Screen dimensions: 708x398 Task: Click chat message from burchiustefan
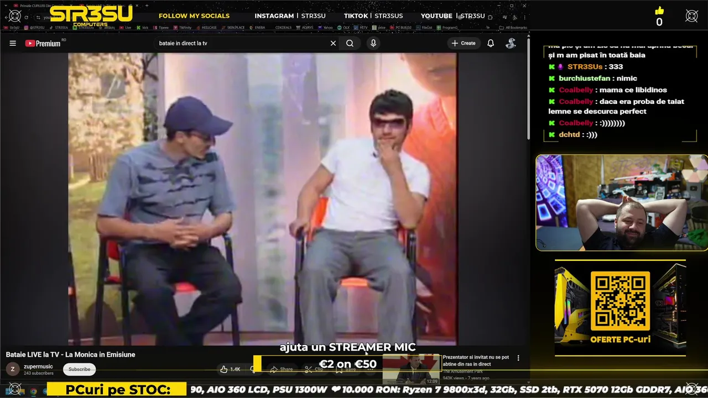(x=593, y=78)
